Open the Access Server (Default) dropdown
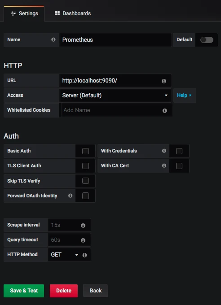The image size is (221, 305). coord(115,95)
